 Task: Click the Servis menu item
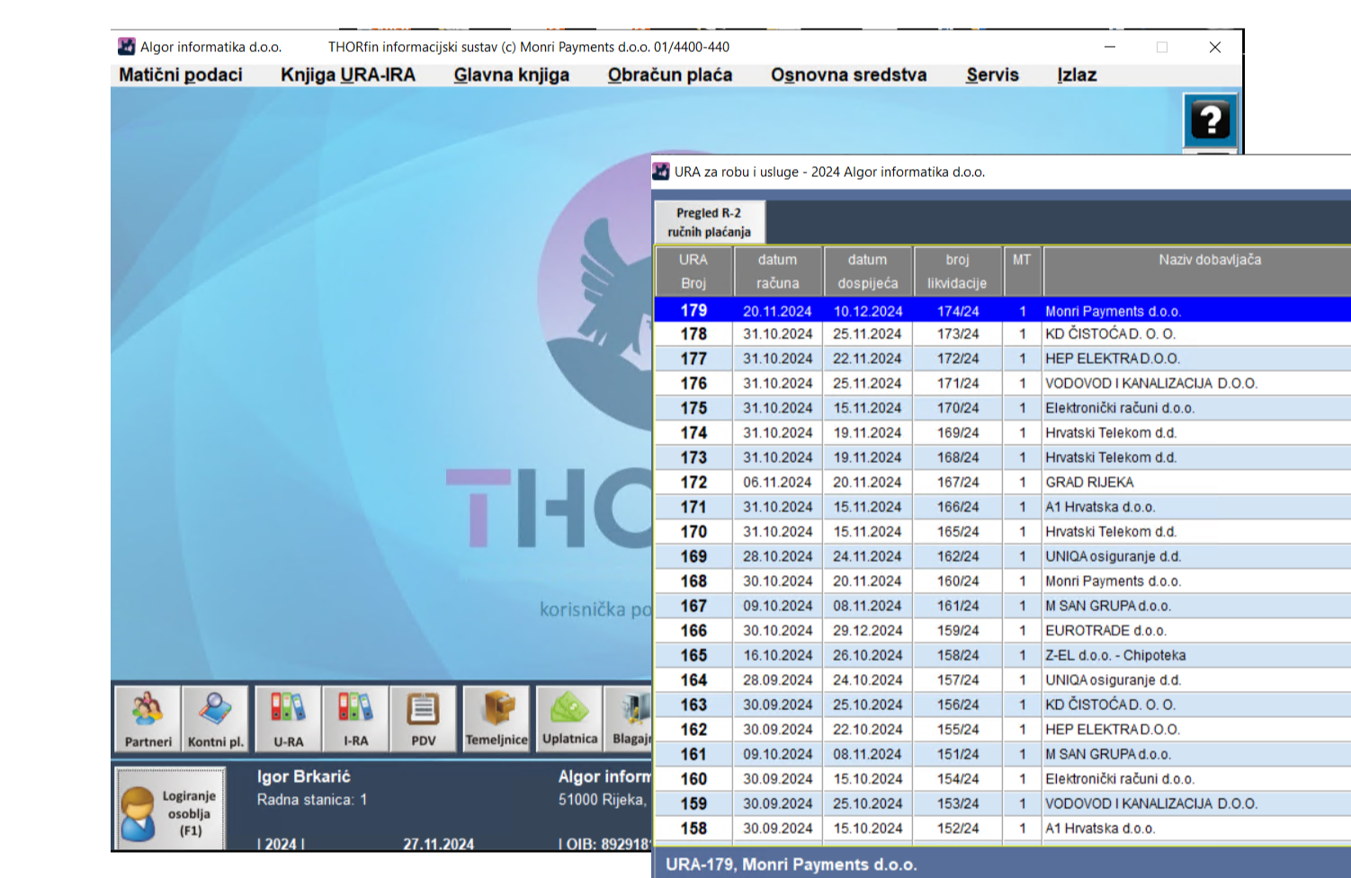pos(992,75)
